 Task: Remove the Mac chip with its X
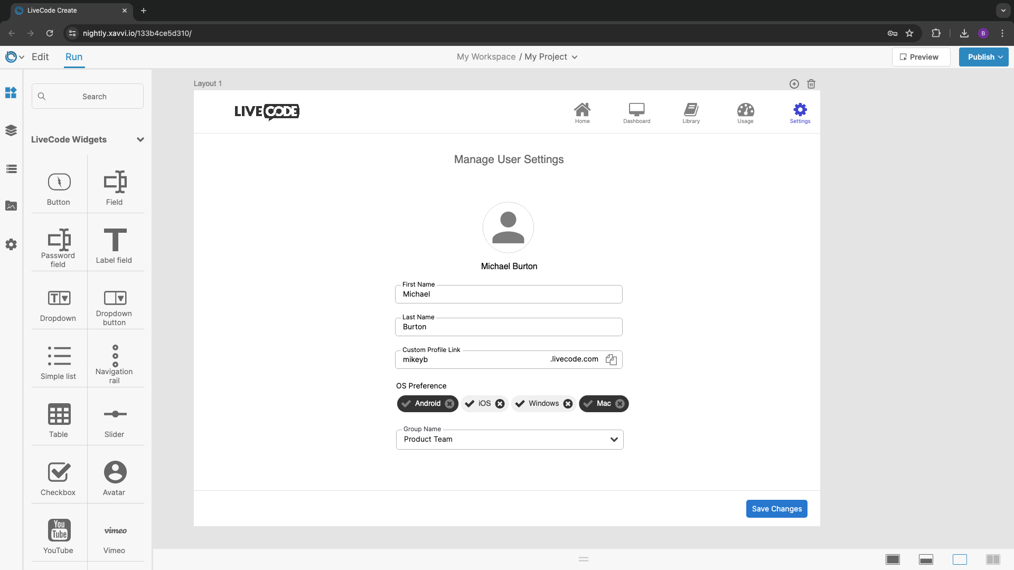click(x=620, y=404)
